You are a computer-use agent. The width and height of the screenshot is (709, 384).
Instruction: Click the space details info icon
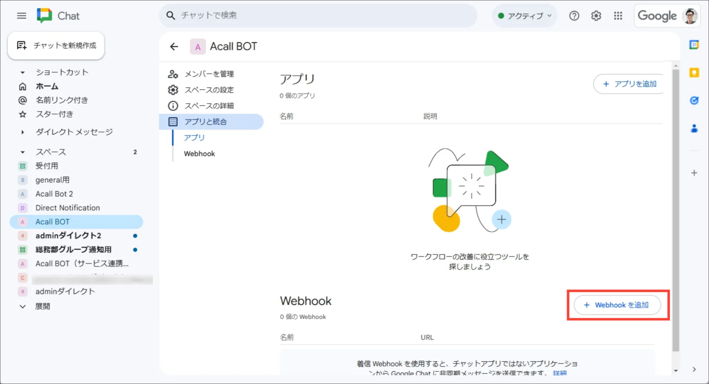tap(173, 106)
